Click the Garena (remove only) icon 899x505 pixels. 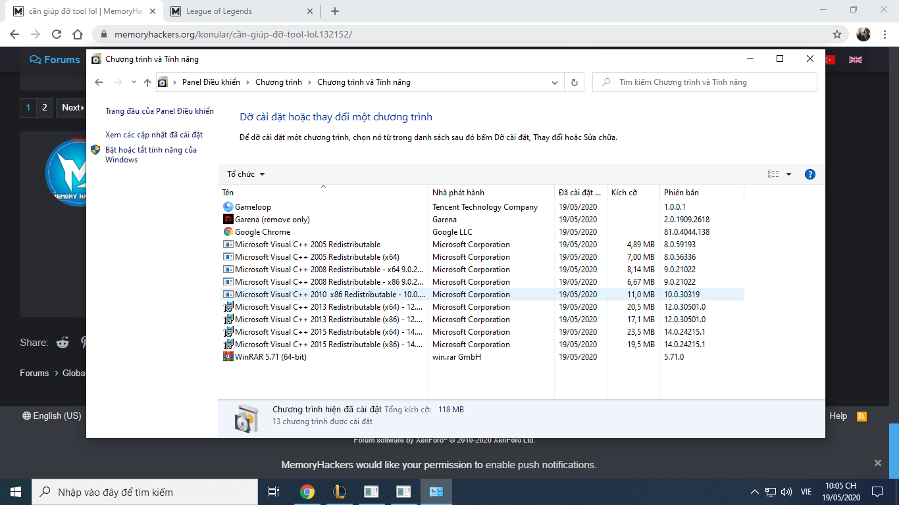(228, 220)
